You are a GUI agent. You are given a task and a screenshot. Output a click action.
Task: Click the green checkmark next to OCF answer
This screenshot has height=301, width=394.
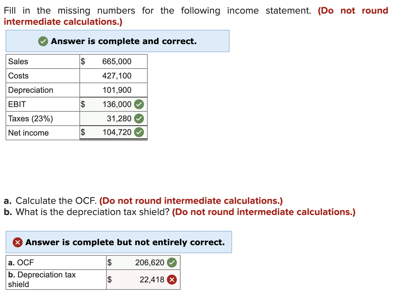point(172,262)
